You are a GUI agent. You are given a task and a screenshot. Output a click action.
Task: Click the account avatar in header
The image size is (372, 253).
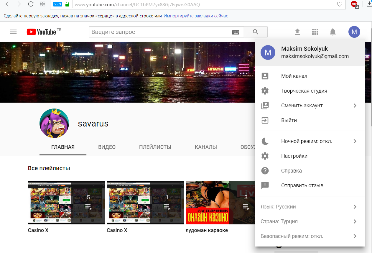coord(354,32)
